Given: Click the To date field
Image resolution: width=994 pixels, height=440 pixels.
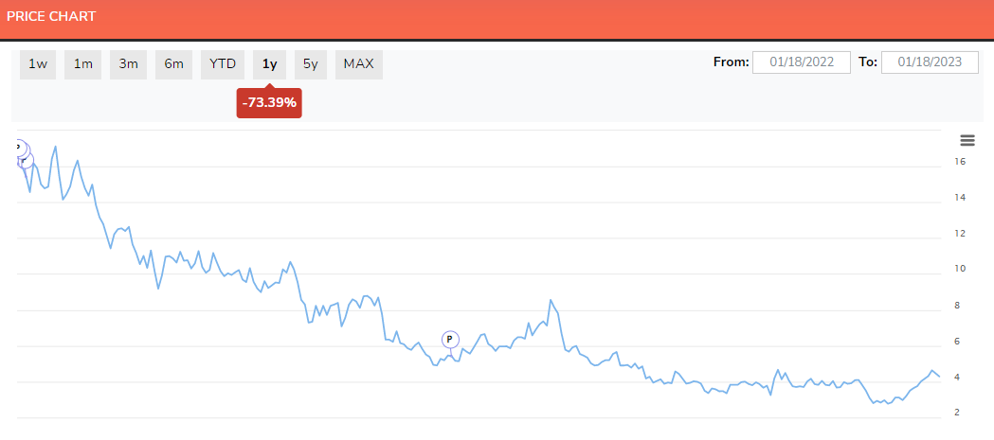Looking at the screenshot, I should (x=931, y=62).
